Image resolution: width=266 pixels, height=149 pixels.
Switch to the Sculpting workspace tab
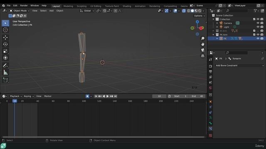[81, 6]
